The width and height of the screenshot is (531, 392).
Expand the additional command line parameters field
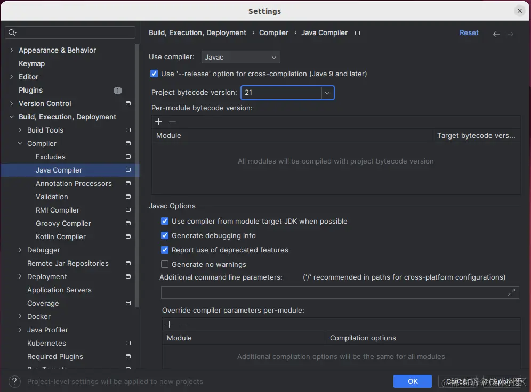[511, 292]
